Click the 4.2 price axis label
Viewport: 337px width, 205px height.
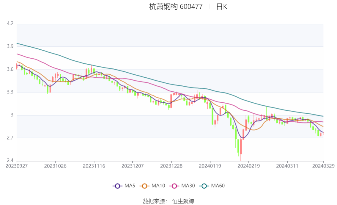click(10, 23)
